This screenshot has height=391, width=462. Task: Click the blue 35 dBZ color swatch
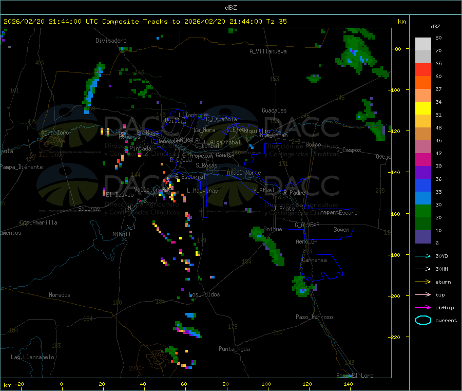pos(423,185)
